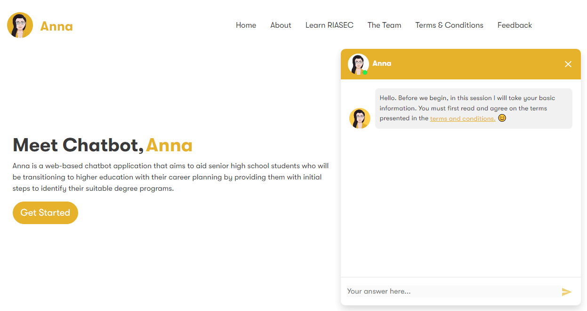The height and width of the screenshot is (311, 587).
Task: Click the answer input field
Action: tap(447, 291)
